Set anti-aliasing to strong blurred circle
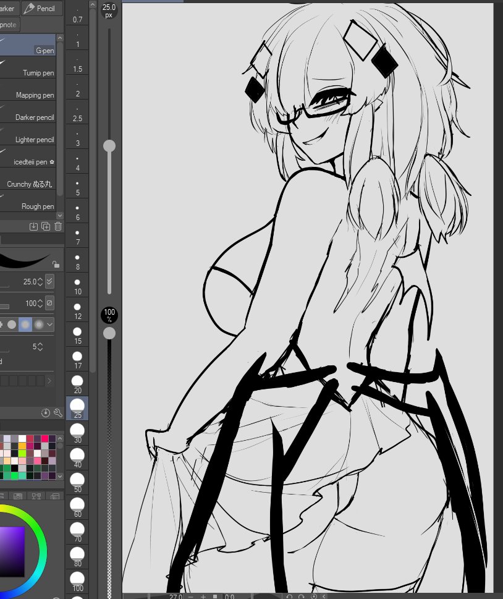Screen dimensions: 503x599 [x=38, y=325]
